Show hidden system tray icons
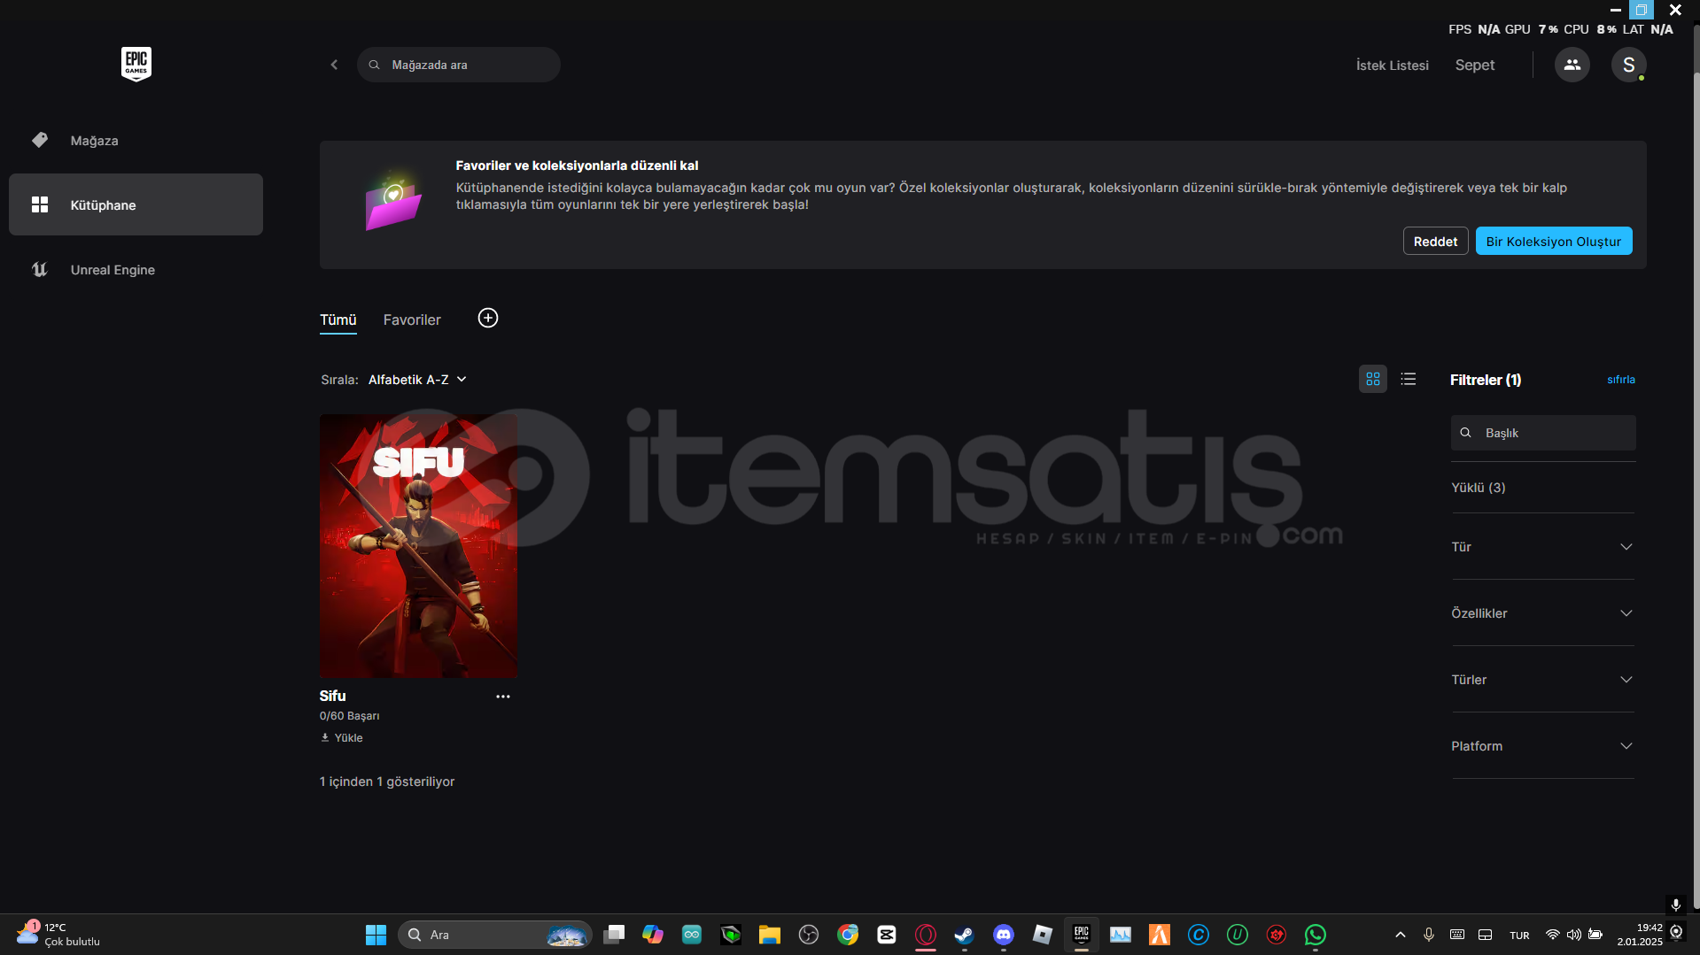 click(1400, 935)
